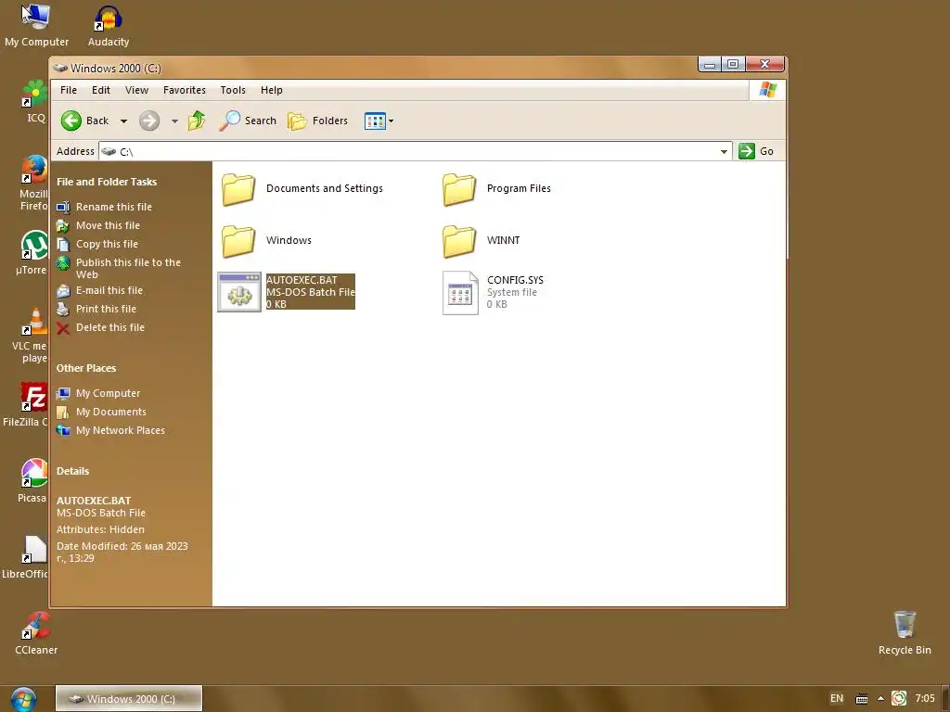
Task: Launch CCleaner from the desktop
Action: pyautogui.click(x=36, y=633)
